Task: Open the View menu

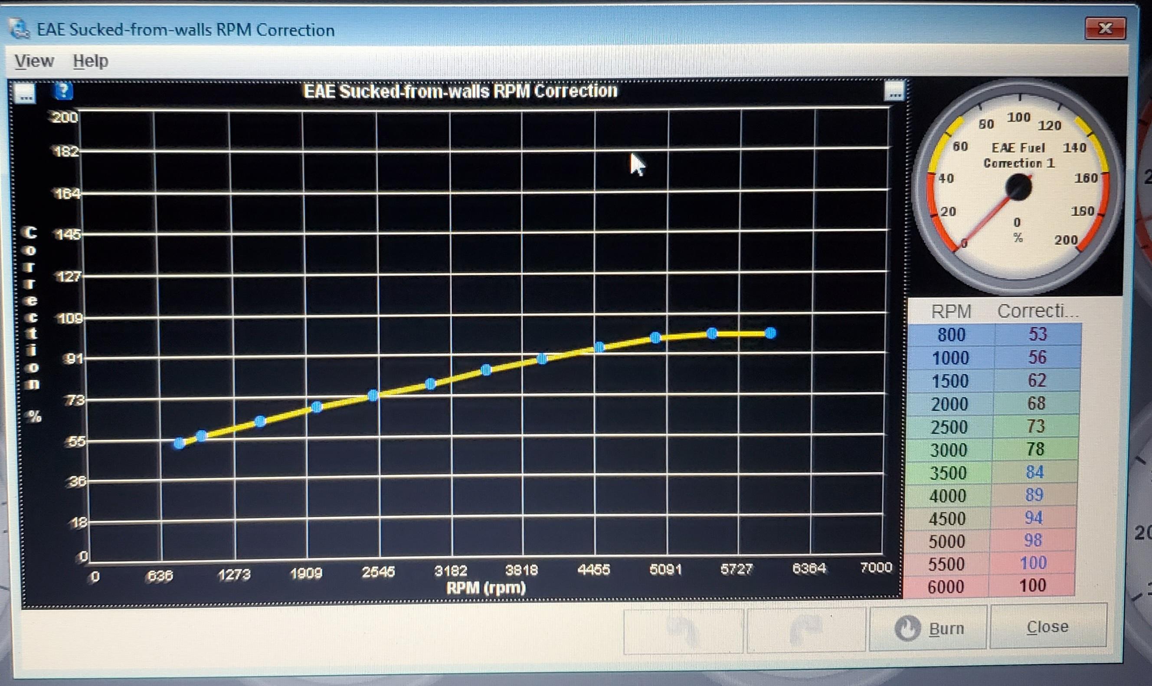Action: [x=34, y=61]
